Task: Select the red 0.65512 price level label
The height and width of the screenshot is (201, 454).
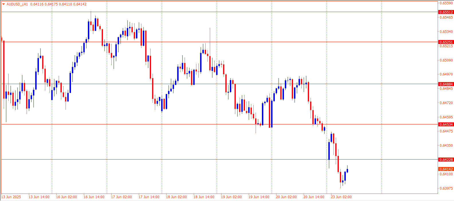Action: (x=446, y=12)
